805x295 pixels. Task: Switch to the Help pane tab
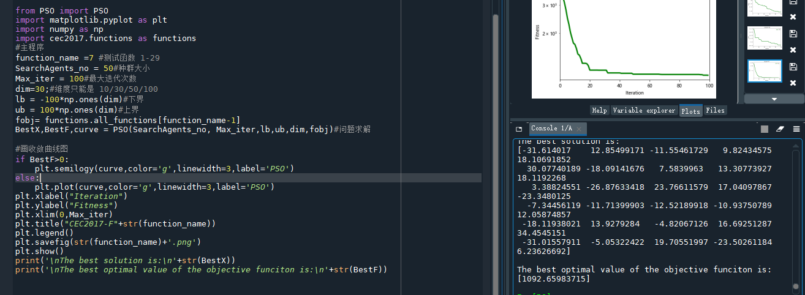[x=599, y=110]
